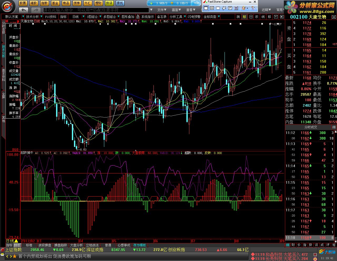Expand the 日线 period dropdown arrow

[x=84, y=17]
